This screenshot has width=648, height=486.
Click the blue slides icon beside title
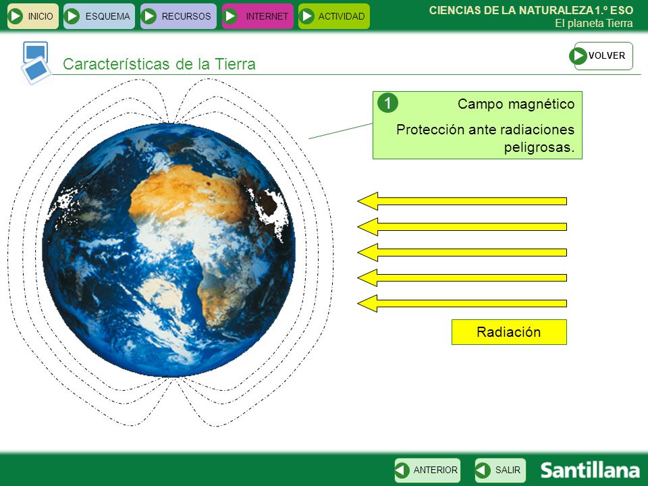coord(36,62)
